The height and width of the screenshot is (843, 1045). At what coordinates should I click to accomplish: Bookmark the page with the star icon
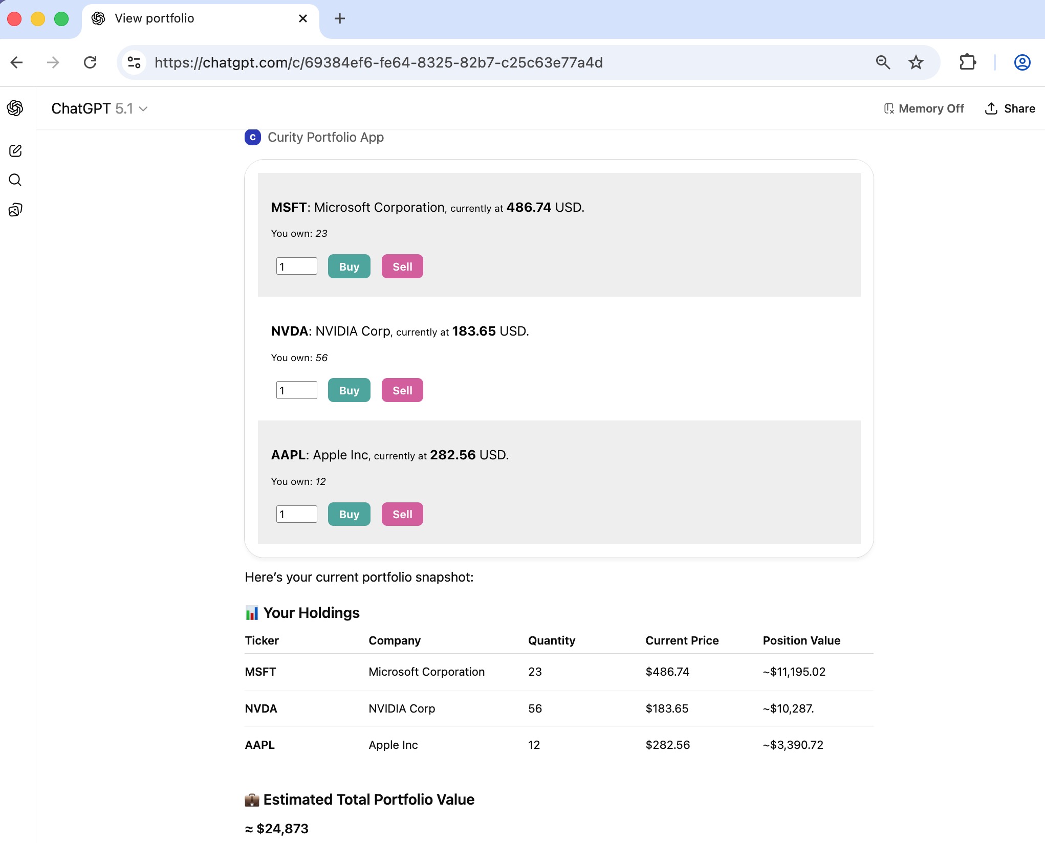916,62
